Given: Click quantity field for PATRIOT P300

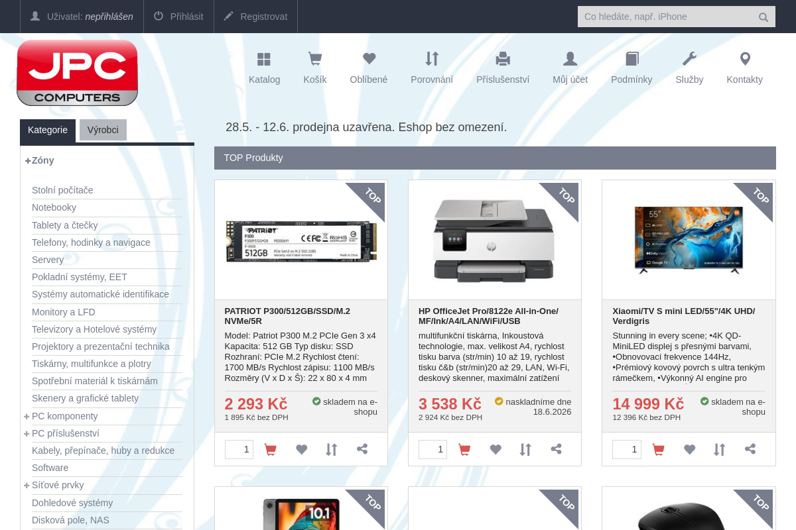Looking at the screenshot, I should pyautogui.click(x=239, y=449).
